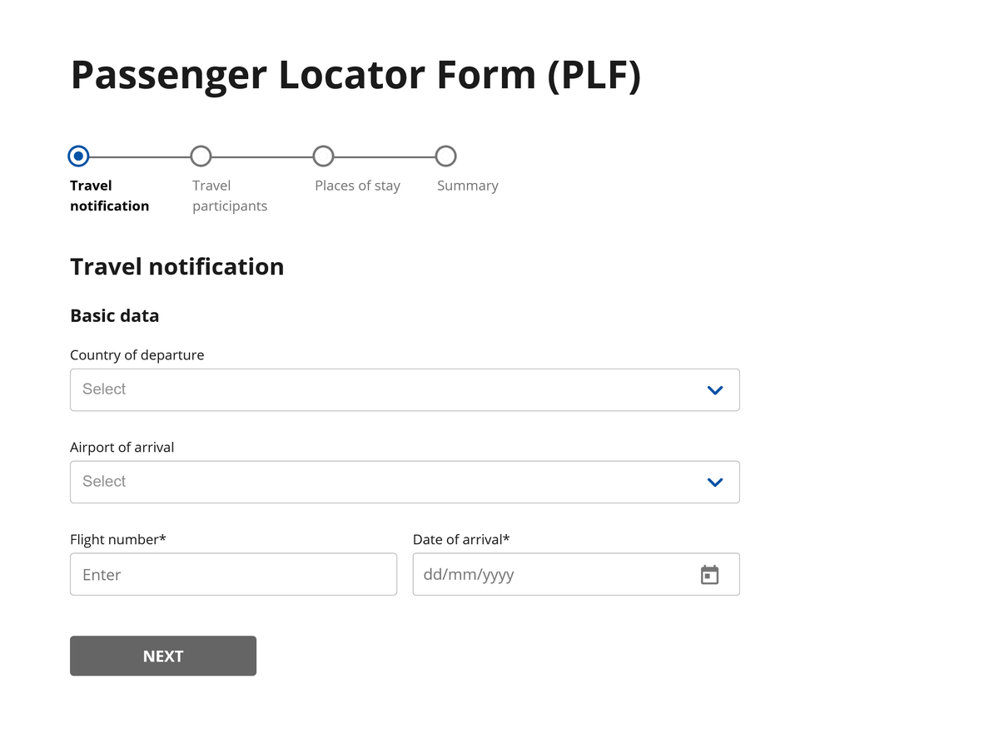The image size is (999, 738).
Task: Click the Airport of arrival label
Action: 122,448
